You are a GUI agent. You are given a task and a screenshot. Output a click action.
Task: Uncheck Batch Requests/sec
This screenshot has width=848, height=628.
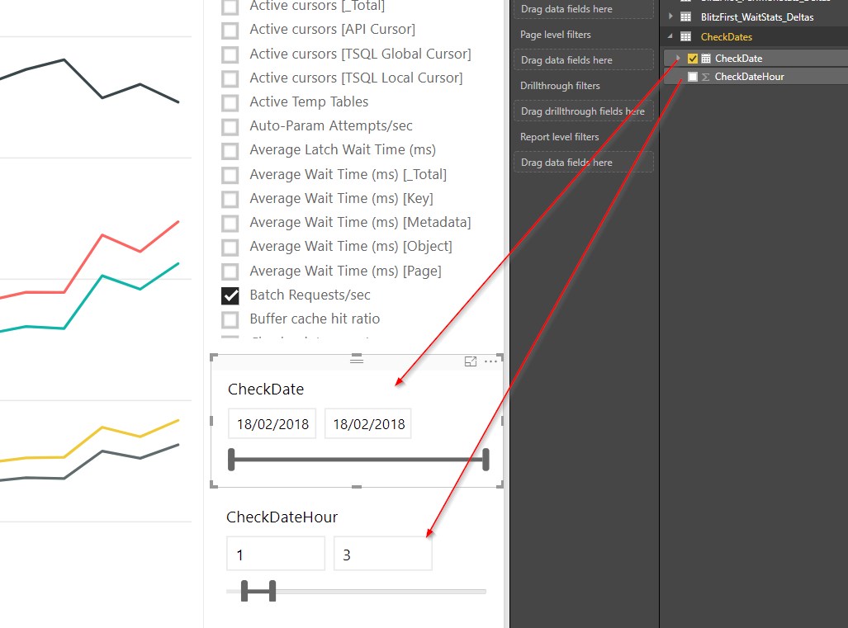click(230, 295)
